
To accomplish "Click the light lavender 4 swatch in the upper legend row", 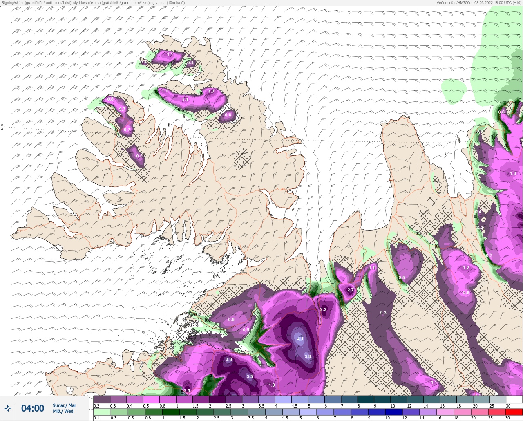I will 283,399.
